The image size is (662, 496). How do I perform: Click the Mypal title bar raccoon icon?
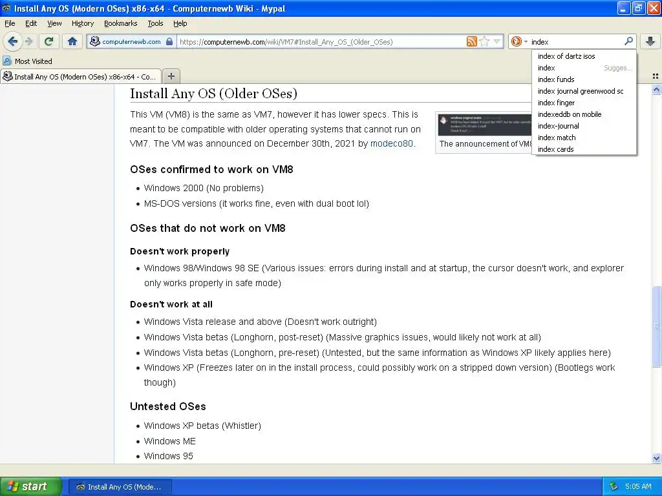pos(6,8)
